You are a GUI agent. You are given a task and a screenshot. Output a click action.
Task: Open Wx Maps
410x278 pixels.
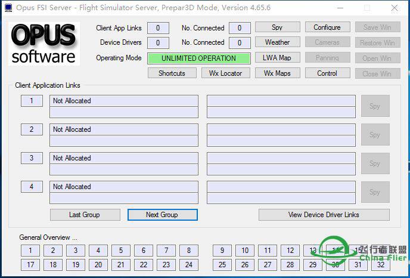(277, 73)
